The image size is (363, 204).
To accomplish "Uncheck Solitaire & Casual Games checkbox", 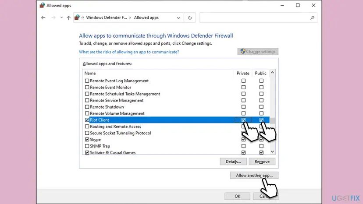I will coord(87,153).
